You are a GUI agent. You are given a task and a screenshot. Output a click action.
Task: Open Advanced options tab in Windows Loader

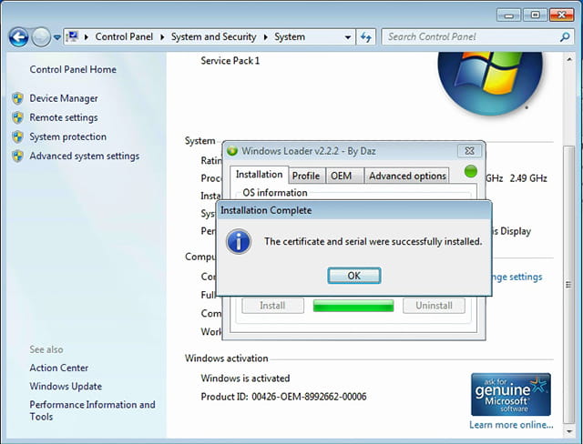407,176
